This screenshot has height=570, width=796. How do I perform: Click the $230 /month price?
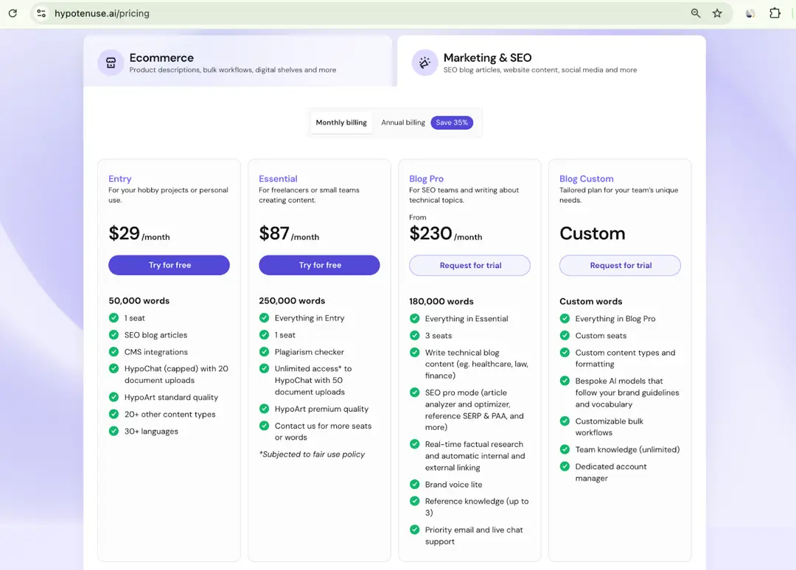(x=446, y=233)
